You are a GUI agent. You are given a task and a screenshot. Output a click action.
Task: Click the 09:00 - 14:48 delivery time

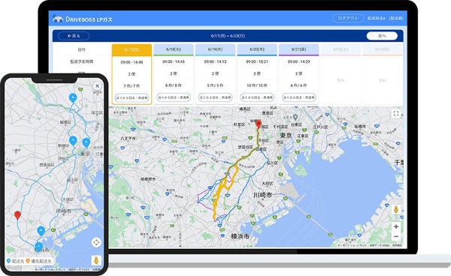coord(132,62)
